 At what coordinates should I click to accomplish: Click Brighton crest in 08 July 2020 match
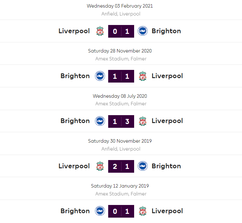click(100, 121)
